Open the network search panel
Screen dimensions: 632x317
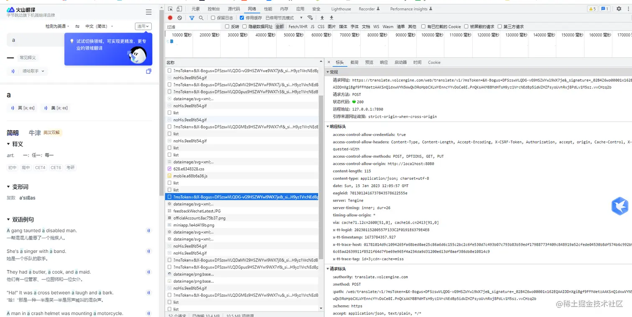[x=201, y=18]
